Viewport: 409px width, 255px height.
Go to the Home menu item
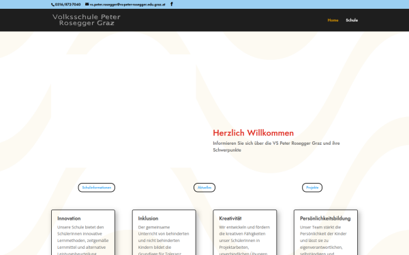pos(333,20)
